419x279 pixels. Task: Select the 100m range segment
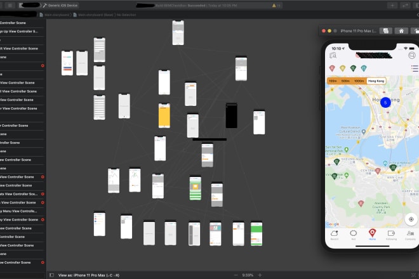click(333, 81)
